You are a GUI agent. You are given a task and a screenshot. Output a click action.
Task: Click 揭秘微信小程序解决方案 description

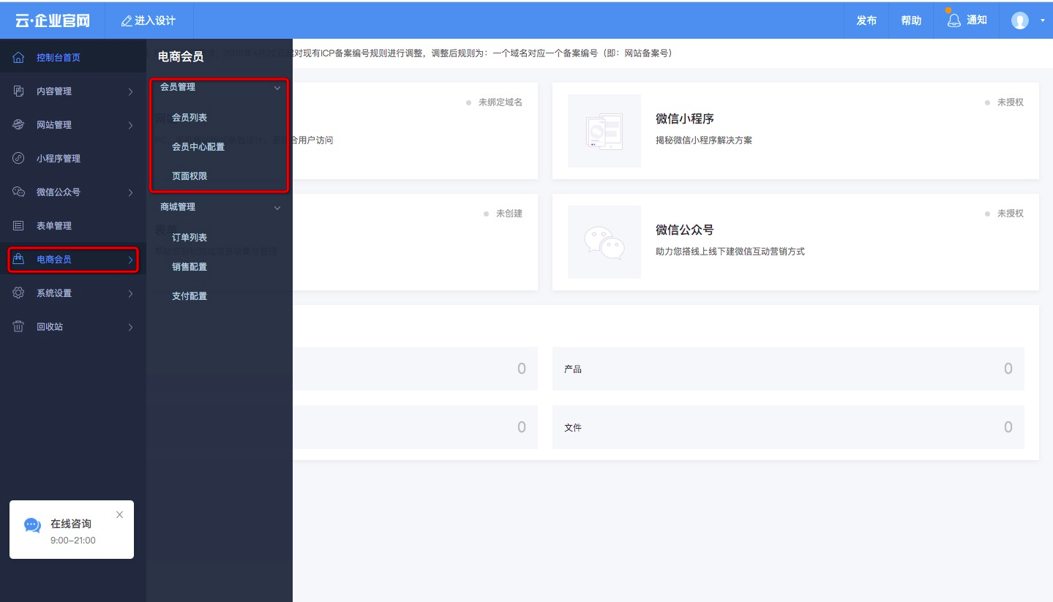point(704,140)
